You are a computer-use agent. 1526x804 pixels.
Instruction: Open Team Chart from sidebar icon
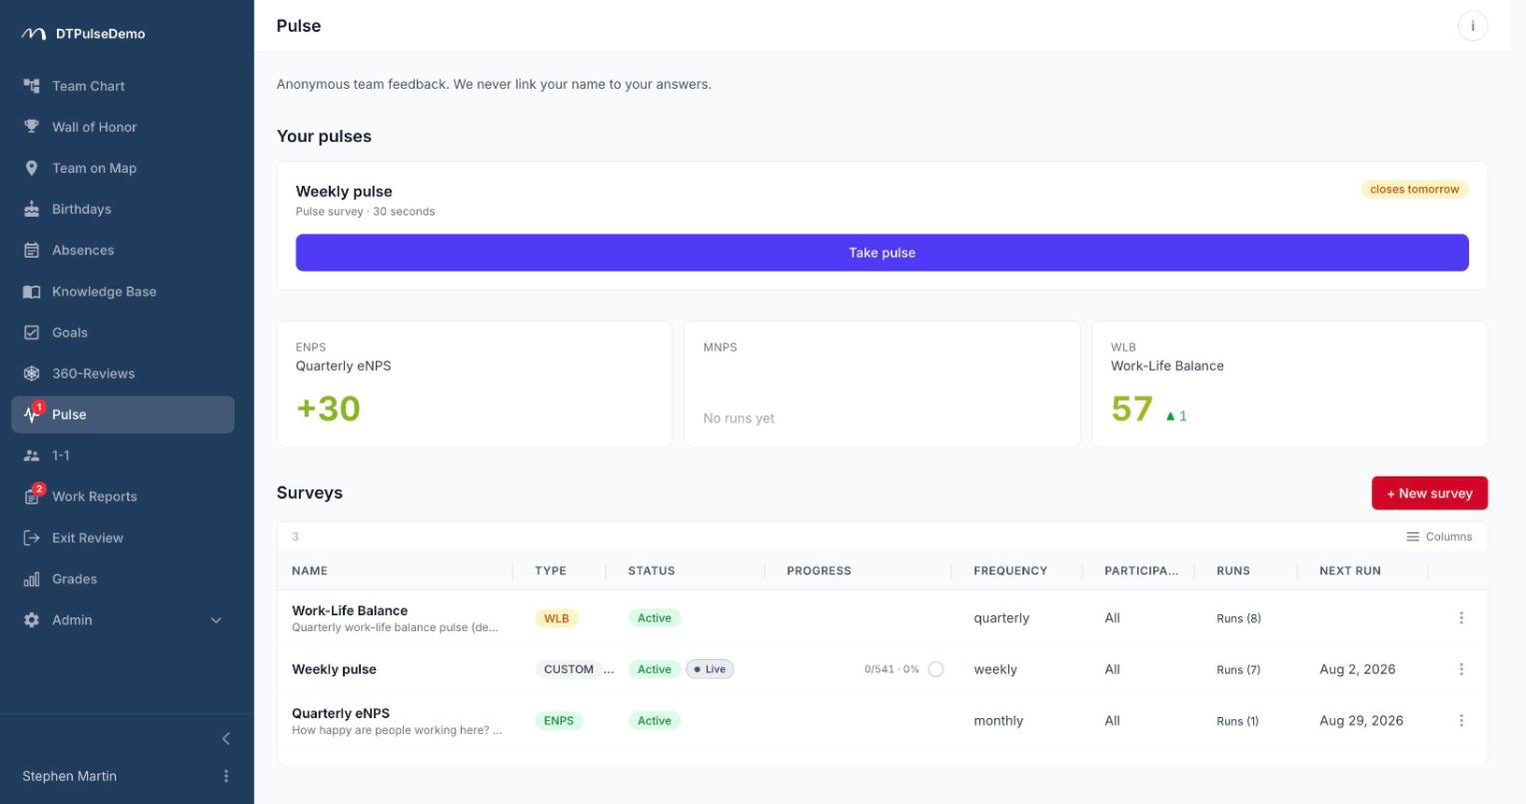[32, 86]
